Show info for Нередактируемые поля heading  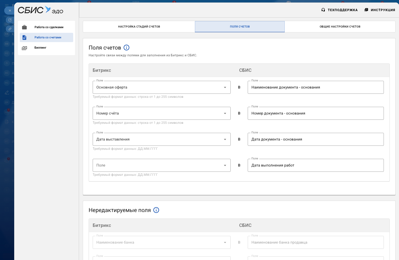pyautogui.click(x=156, y=210)
